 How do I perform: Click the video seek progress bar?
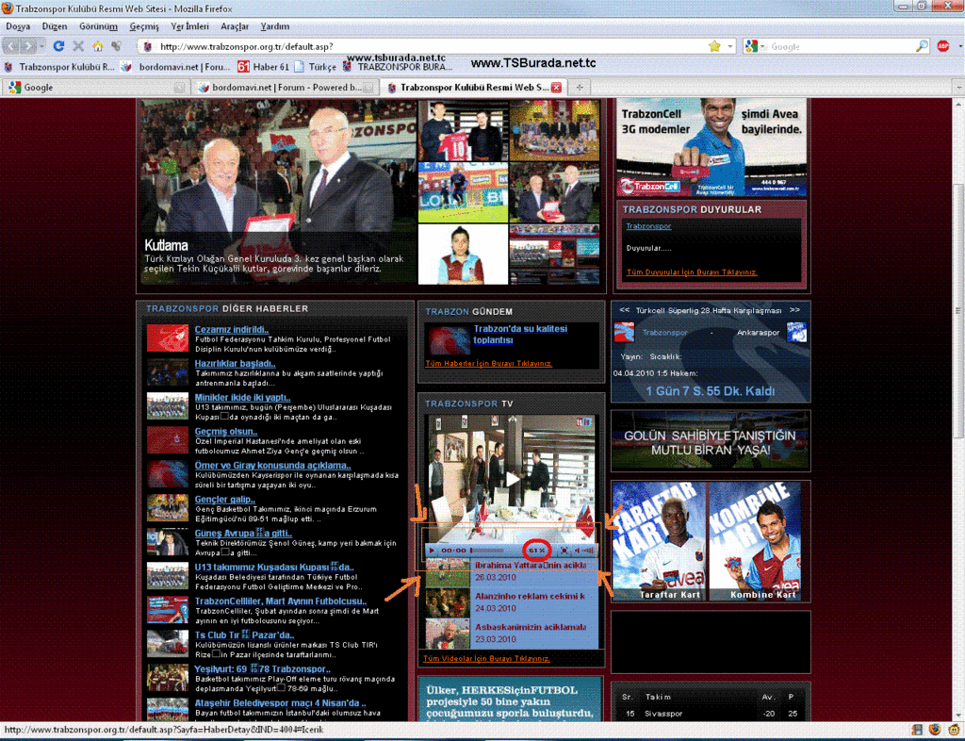point(487,551)
